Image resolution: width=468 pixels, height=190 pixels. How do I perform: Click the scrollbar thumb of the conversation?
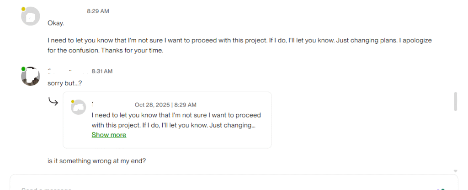(455, 101)
